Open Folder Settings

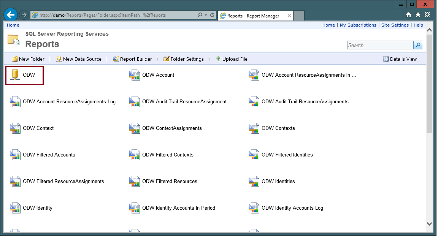point(184,59)
